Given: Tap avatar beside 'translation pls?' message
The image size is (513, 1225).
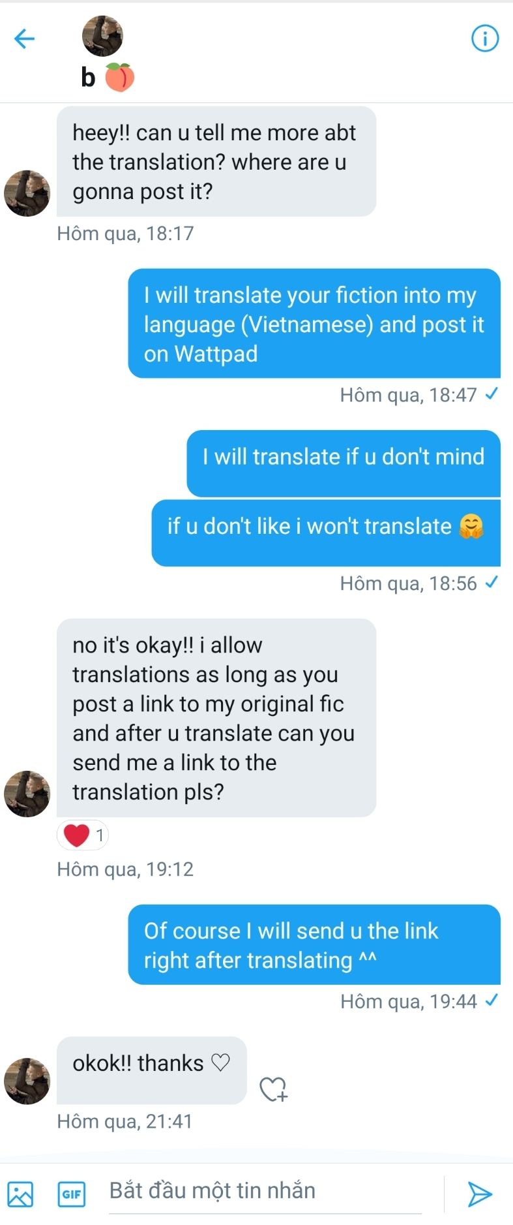Looking at the screenshot, I should [27, 794].
